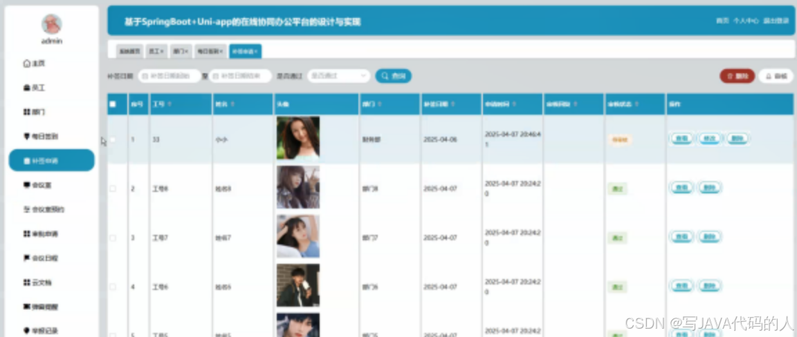The width and height of the screenshot is (797, 337).
Task: Click the orange 待审核 status badge
Action: (619, 139)
